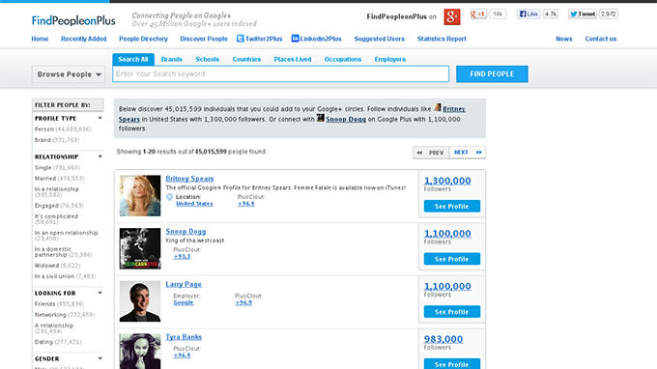The width and height of the screenshot is (657, 369).
Task: Click the Facebook Like button
Action: 528,14
